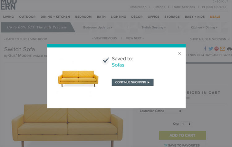Open Laurentian Citrine color dropdown
This screenshot has height=147, width=232.
[160, 111]
